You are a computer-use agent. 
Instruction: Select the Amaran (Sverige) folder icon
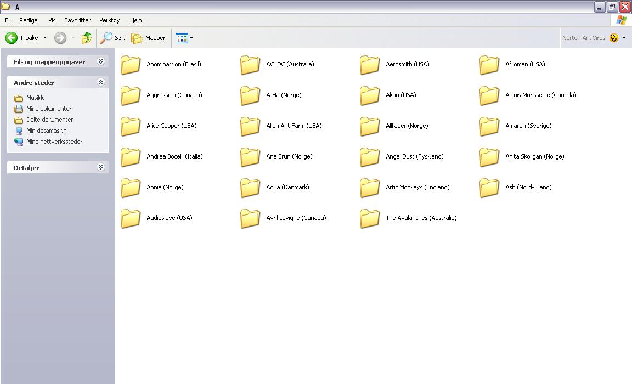[489, 126]
